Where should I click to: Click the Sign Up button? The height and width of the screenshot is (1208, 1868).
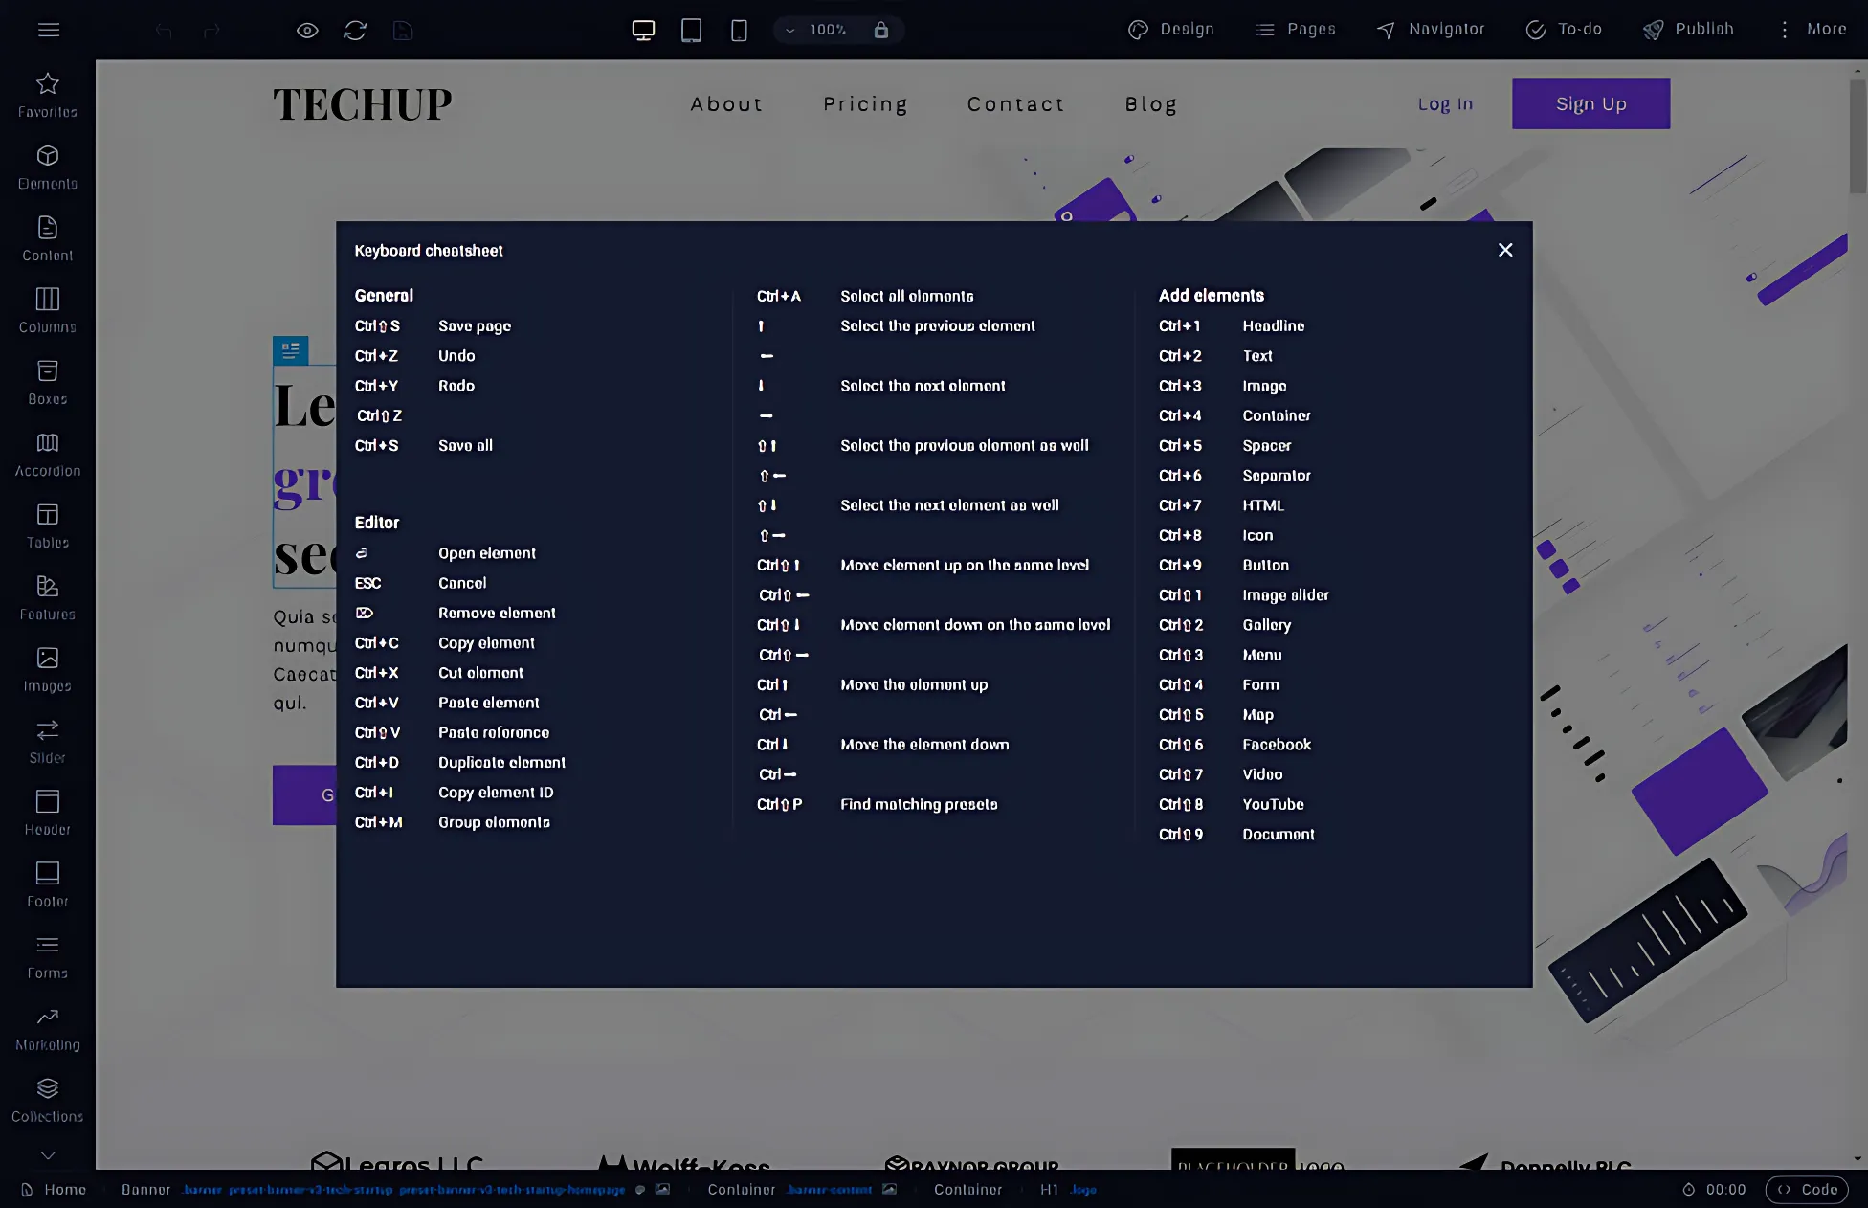point(1590,103)
